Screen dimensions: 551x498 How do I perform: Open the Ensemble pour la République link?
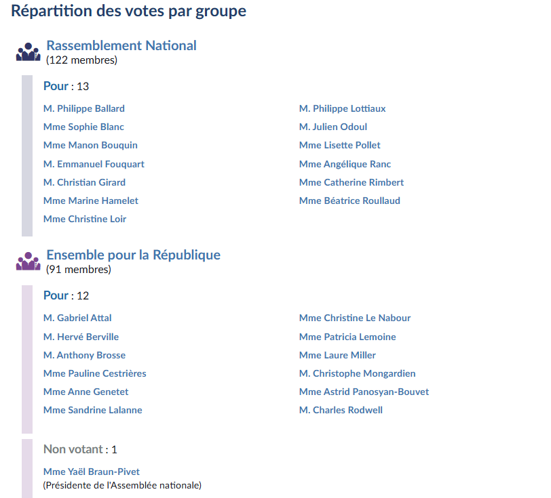pyautogui.click(x=133, y=255)
